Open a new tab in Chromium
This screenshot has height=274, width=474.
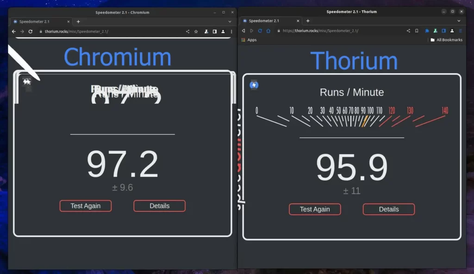[78, 21]
